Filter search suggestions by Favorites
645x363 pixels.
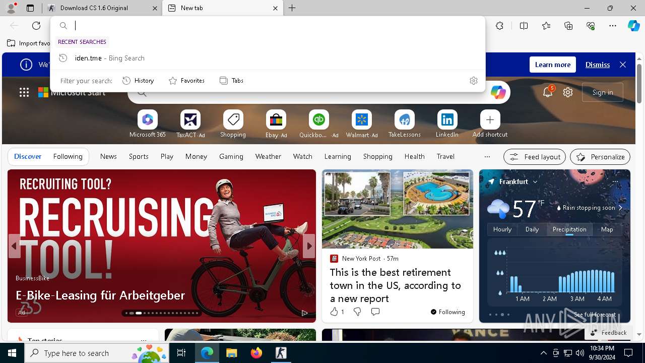click(x=186, y=81)
